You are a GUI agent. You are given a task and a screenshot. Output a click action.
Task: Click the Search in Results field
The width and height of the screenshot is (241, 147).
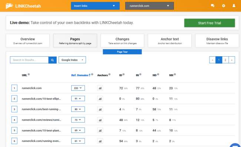[29, 60]
